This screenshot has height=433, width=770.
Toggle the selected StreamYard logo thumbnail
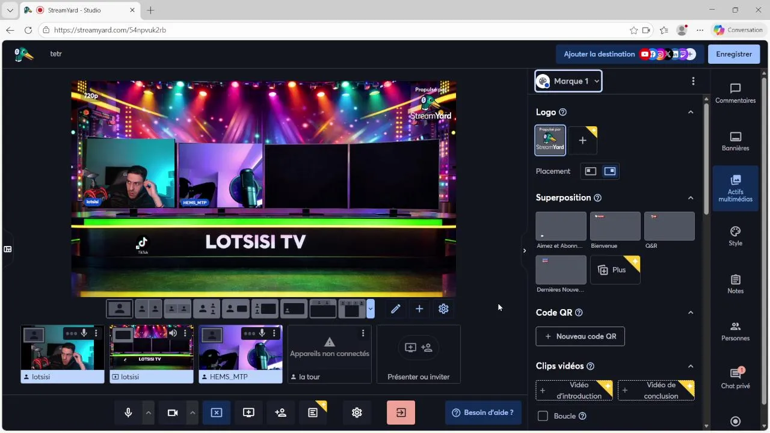(x=550, y=140)
